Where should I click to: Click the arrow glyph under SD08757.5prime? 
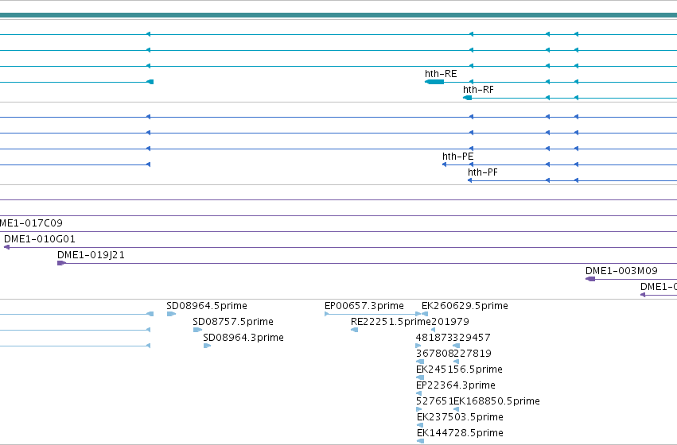pos(197,330)
